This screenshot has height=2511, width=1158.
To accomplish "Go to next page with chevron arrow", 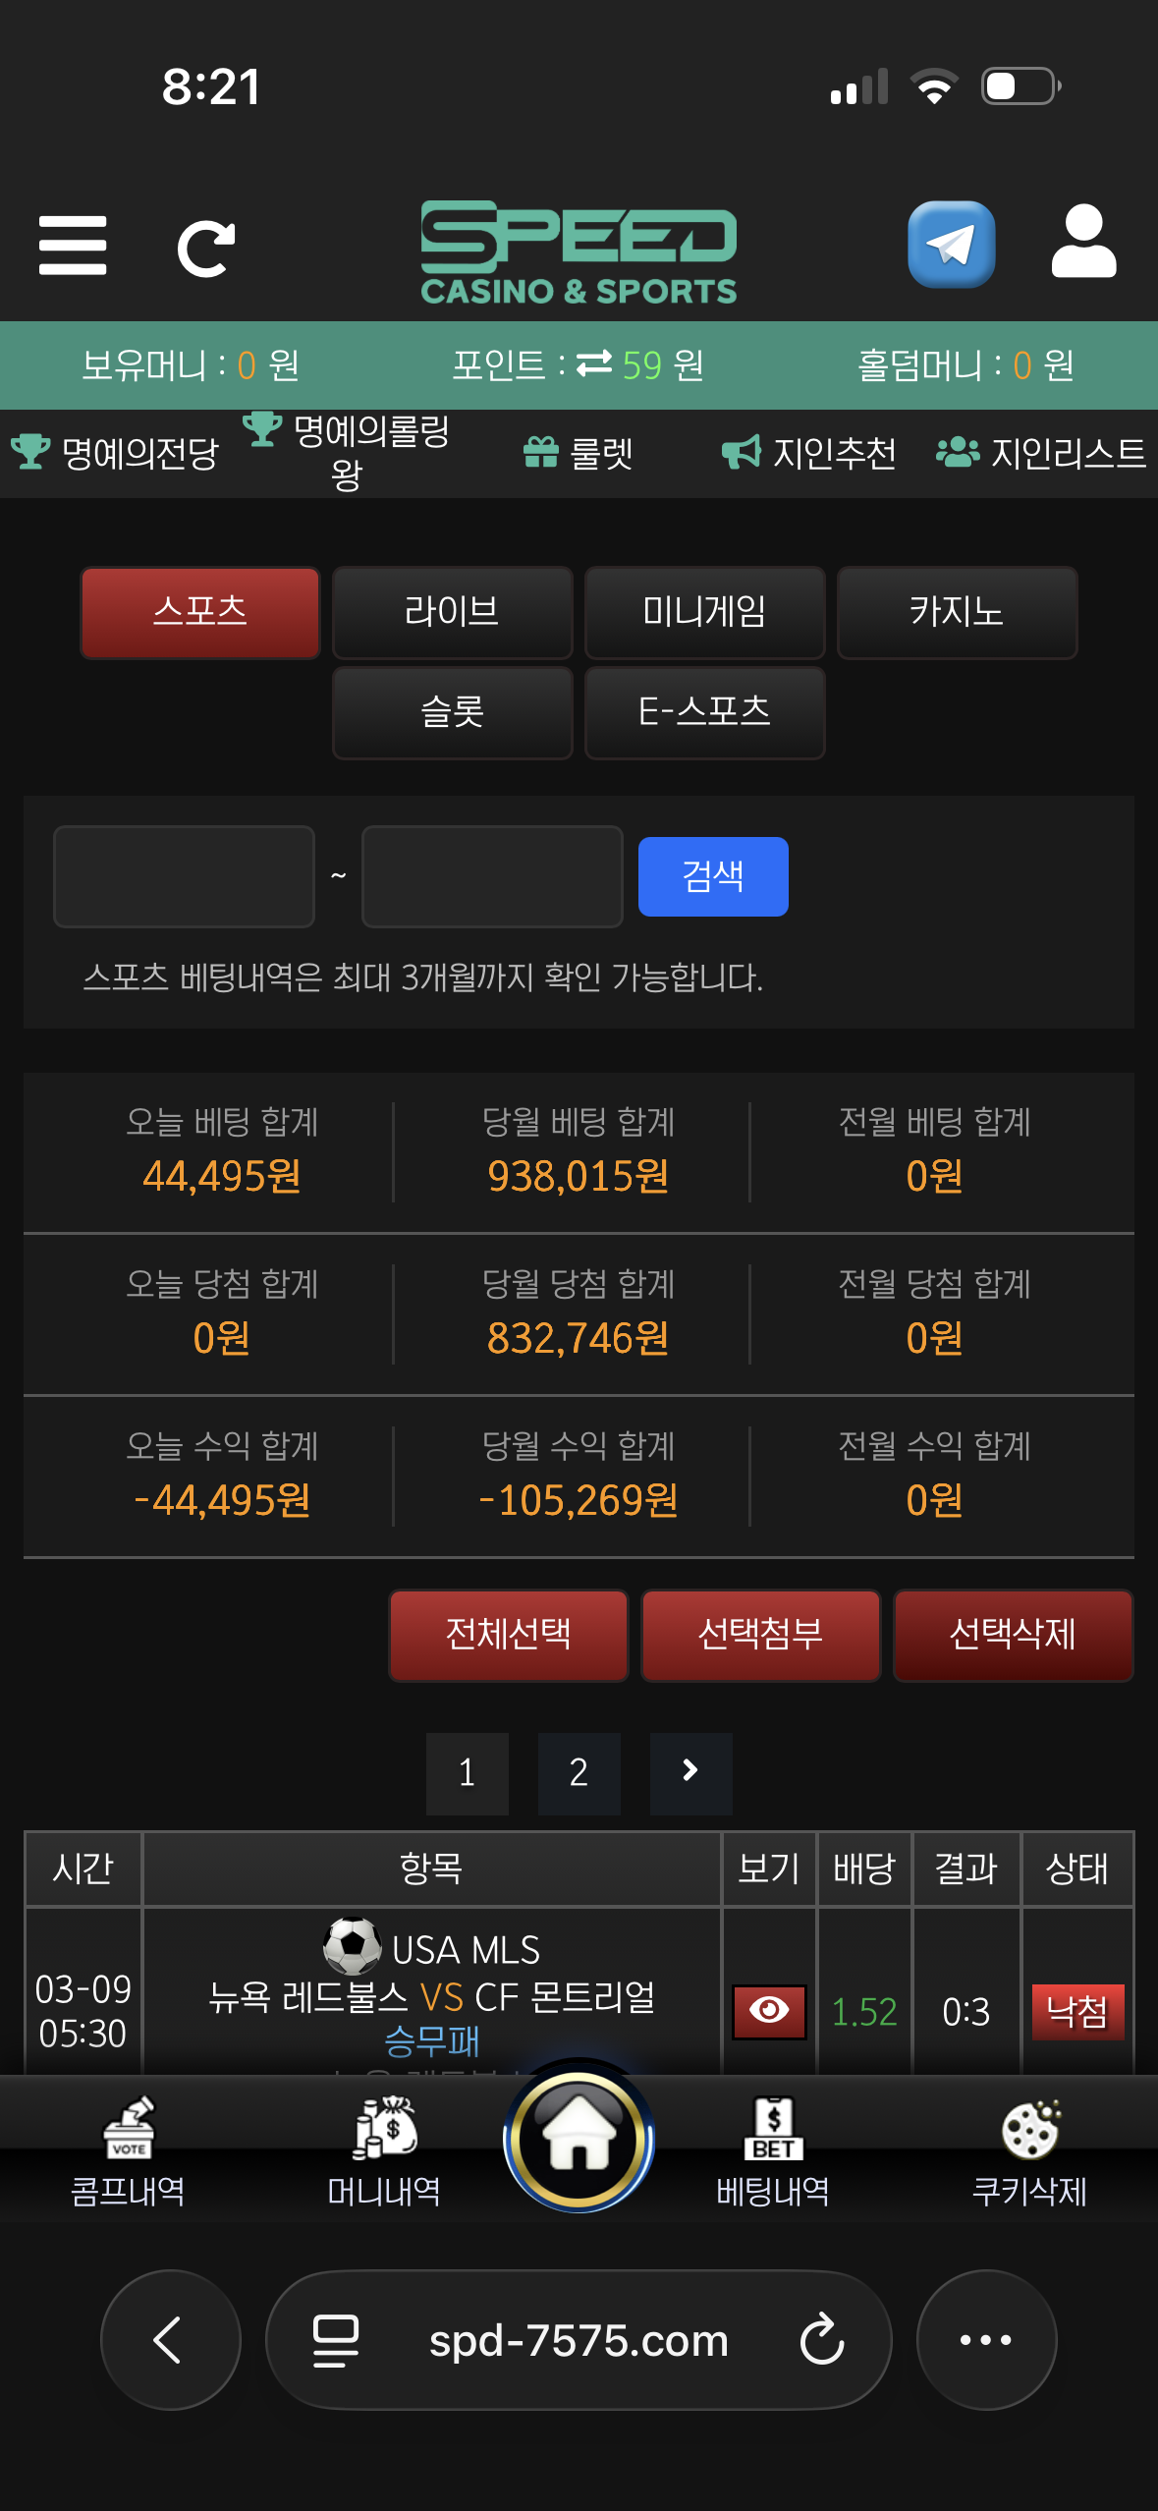I will coord(690,1771).
